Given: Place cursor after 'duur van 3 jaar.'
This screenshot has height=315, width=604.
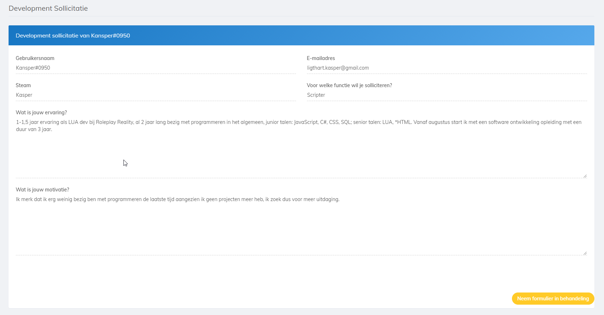Looking at the screenshot, I should 53,129.
